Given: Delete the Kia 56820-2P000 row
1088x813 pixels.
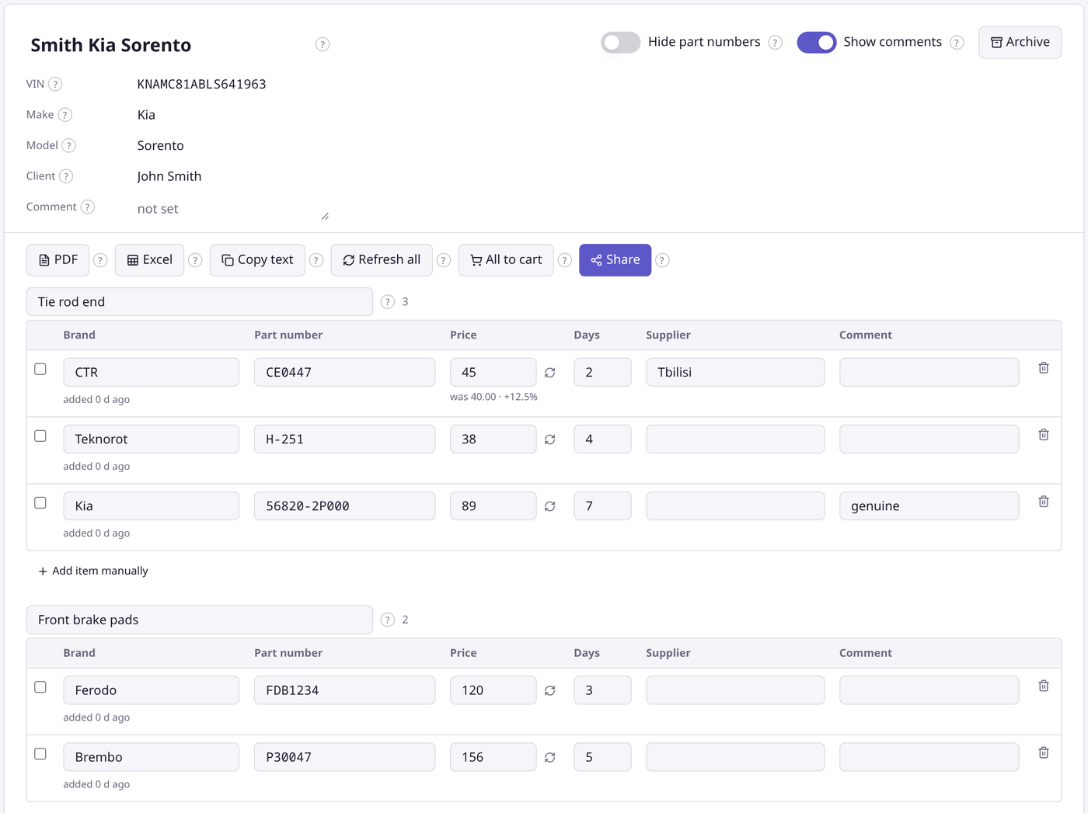Looking at the screenshot, I should pos(1044,502).
